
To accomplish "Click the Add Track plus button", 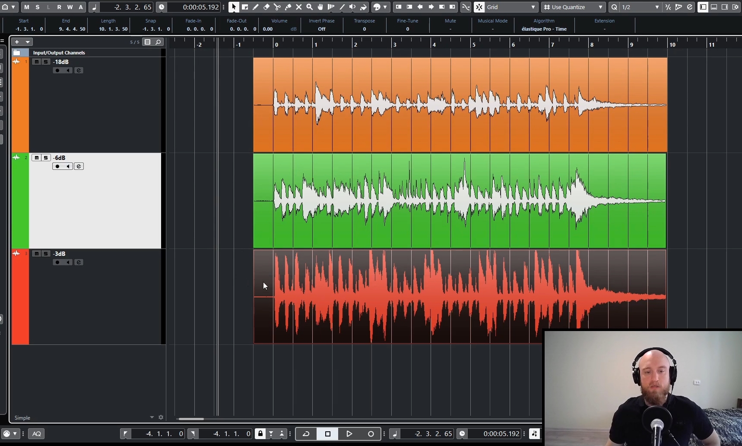I will (17, 42).
